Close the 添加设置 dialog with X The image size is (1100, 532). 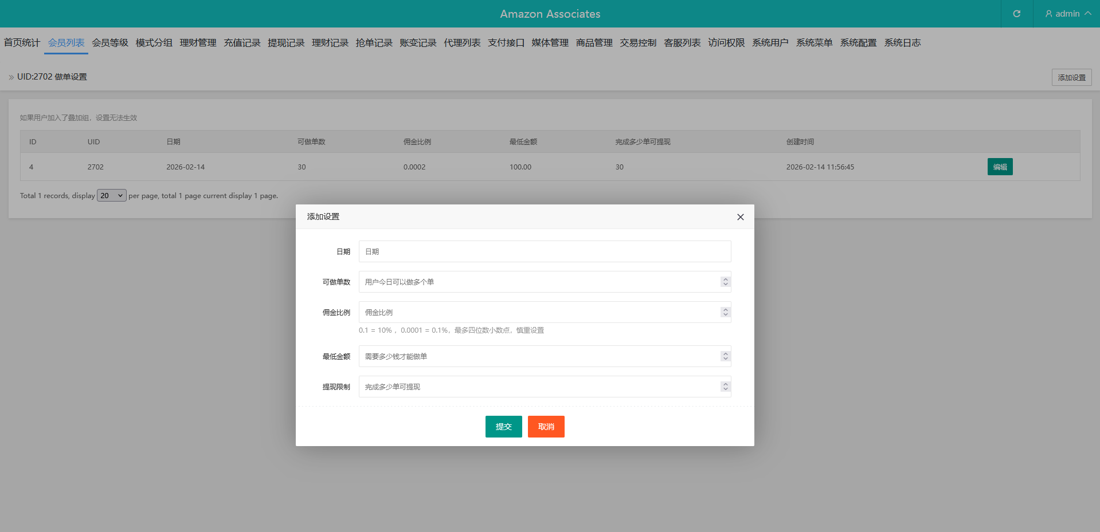[740, 217]
